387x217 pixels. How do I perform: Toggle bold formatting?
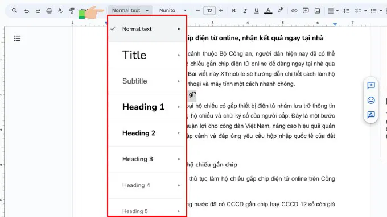(234, 11)
